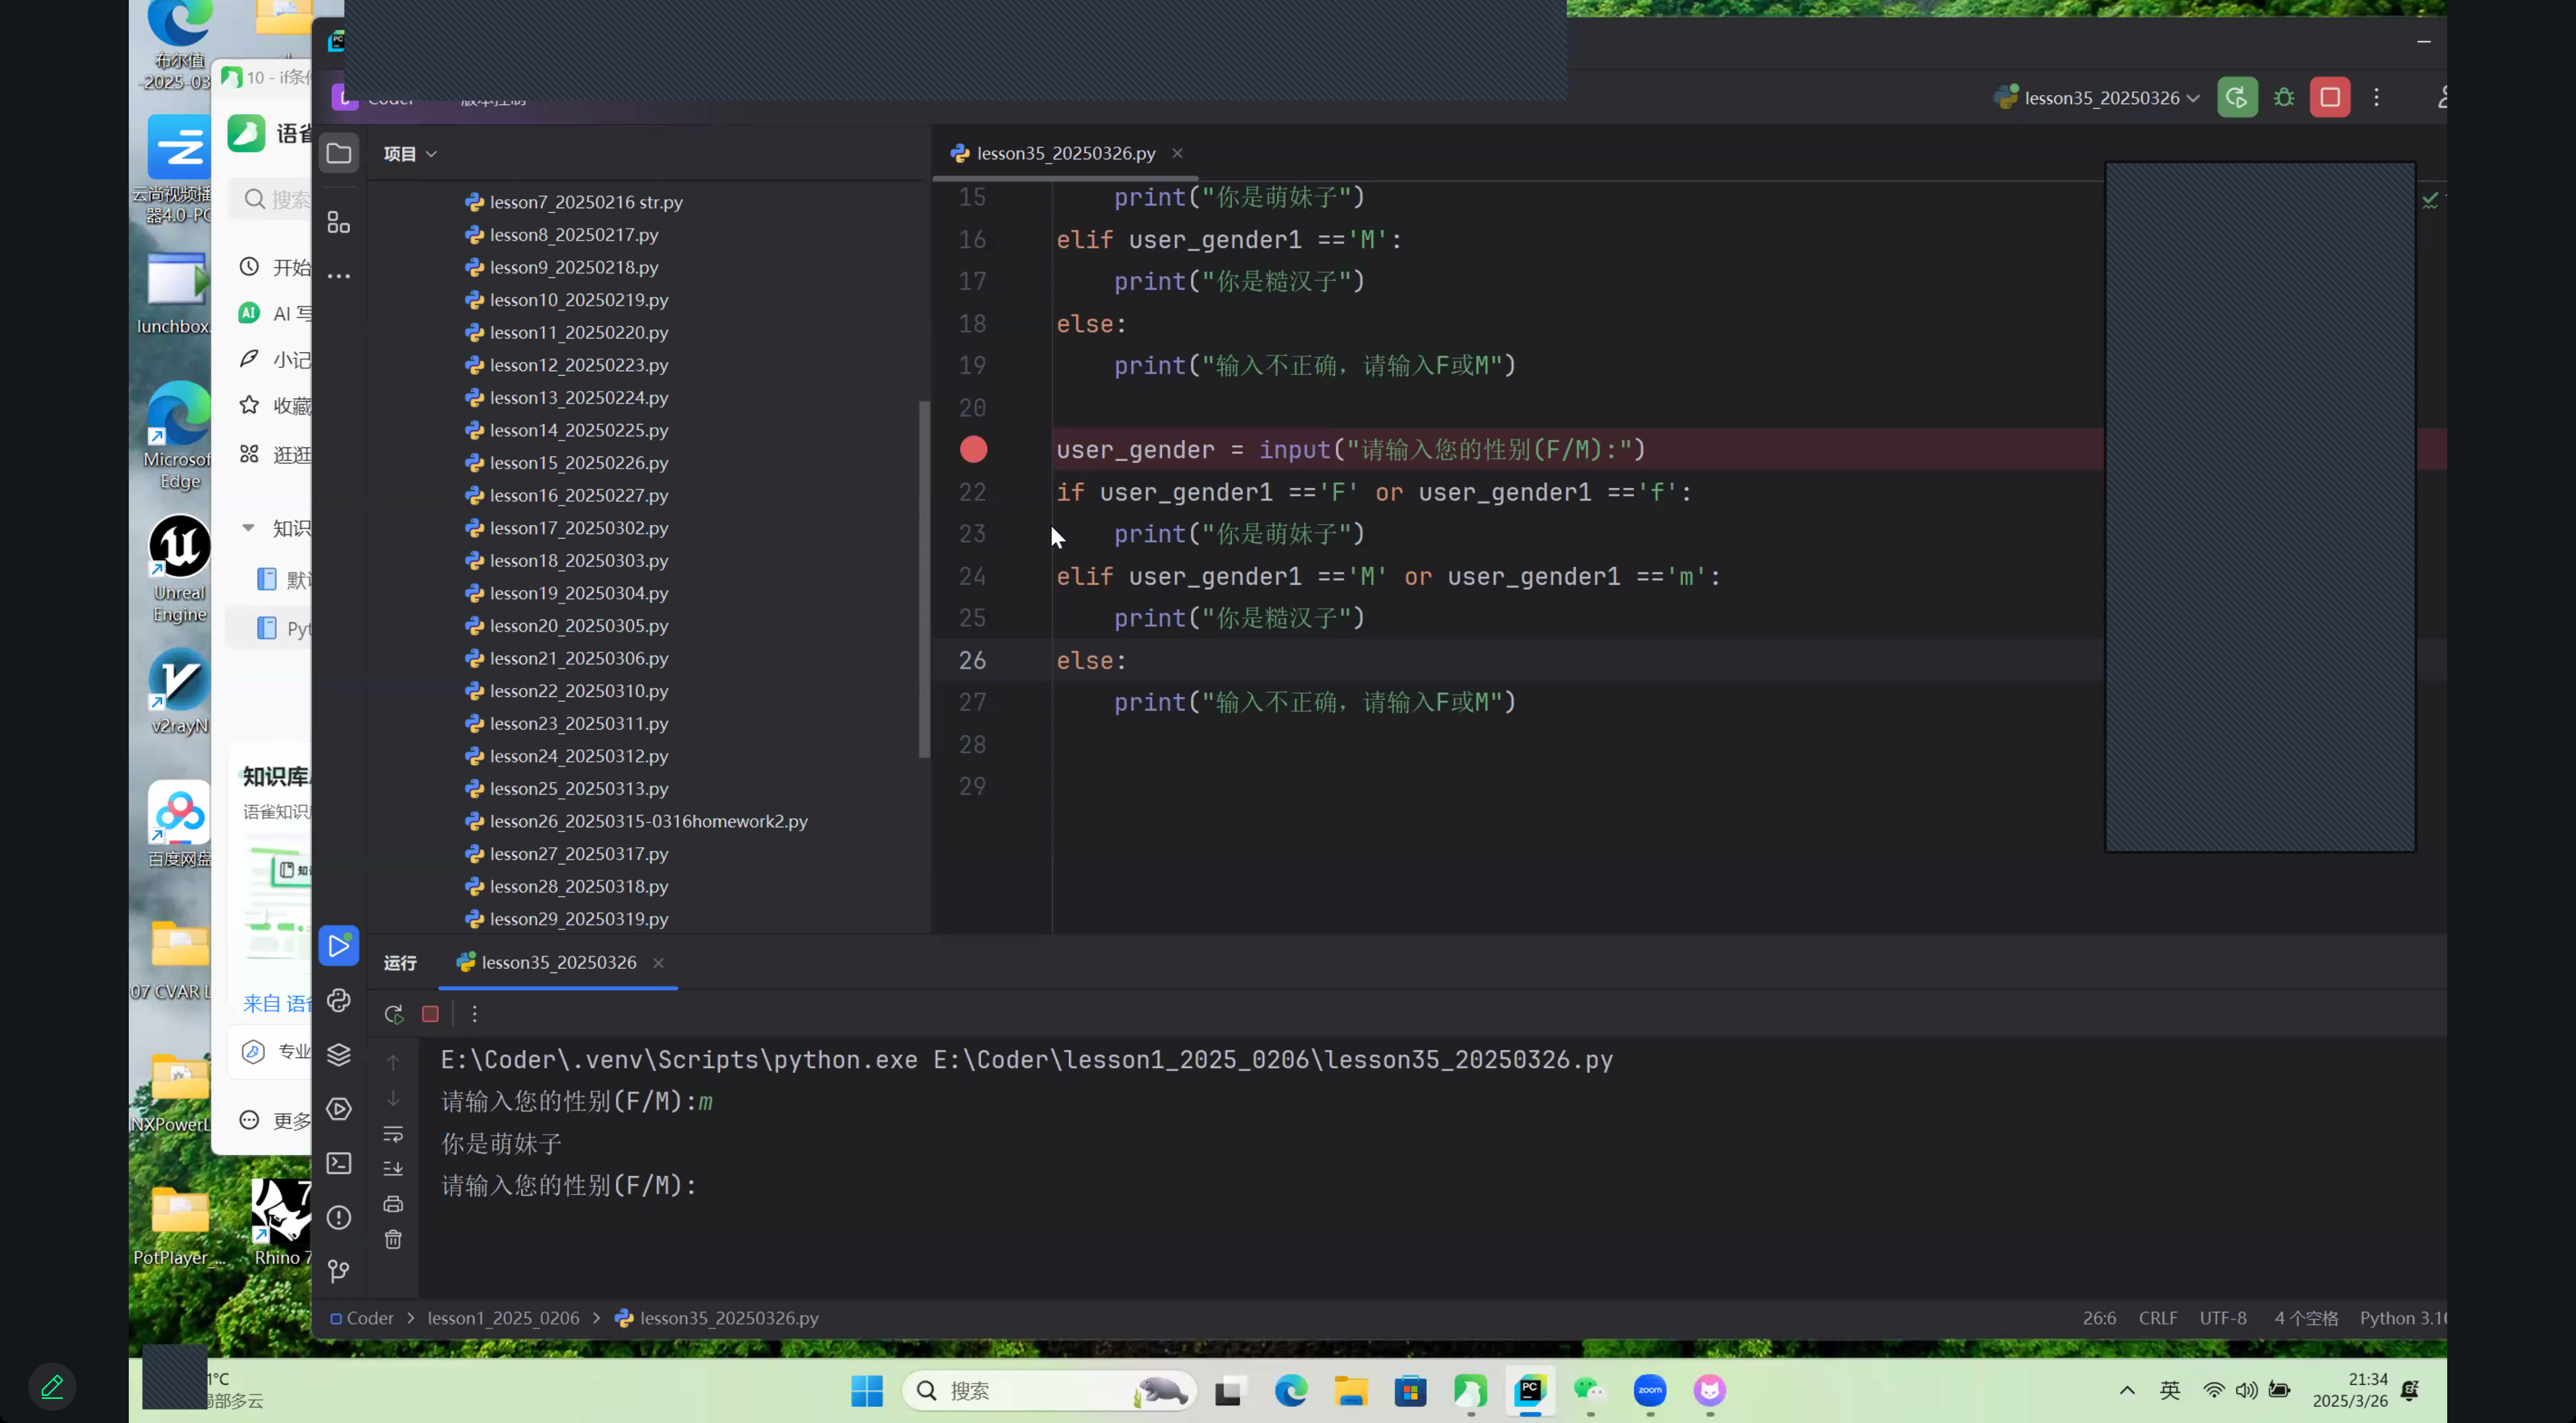
Task: Open the Problems tool window icon
Action: [339, 1217]
